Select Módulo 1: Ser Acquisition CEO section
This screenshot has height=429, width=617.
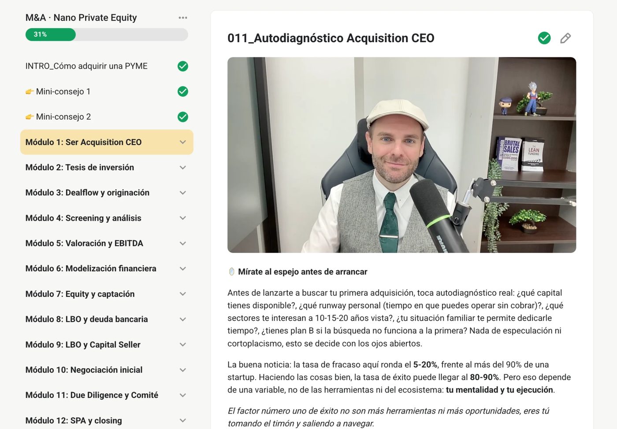click(x=107, y=142)
